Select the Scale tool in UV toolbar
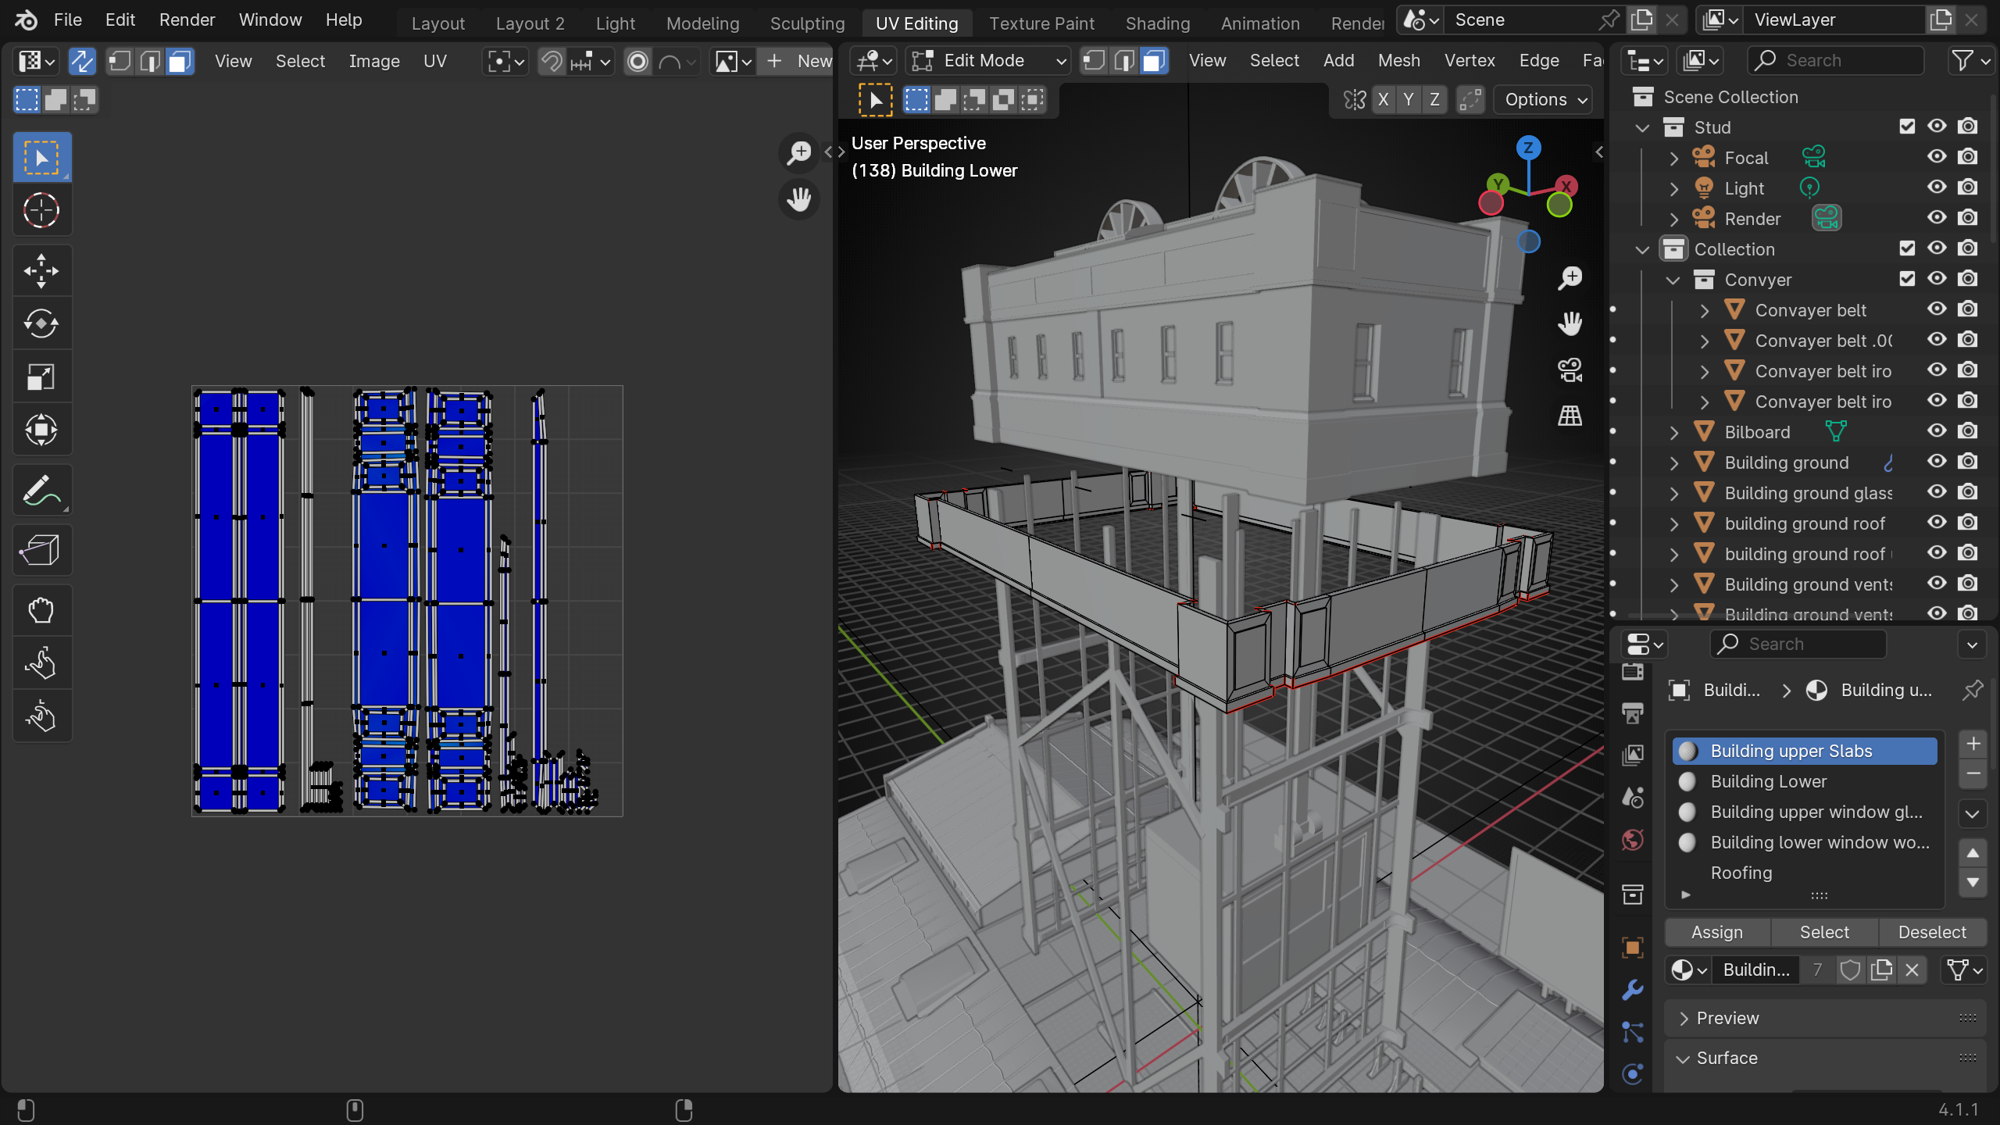Viewport: 2000px width, 1125px height. [42, 377]
